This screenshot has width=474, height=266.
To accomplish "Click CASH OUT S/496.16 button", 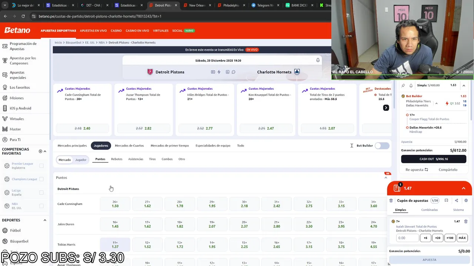I will tap(434, 159).
